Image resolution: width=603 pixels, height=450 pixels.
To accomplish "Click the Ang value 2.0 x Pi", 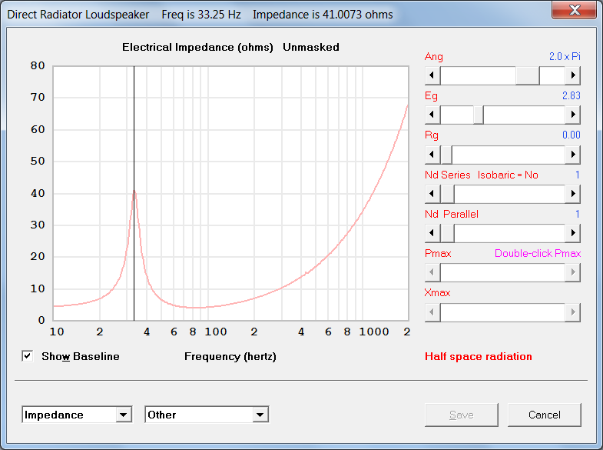I will click(565, 57).
